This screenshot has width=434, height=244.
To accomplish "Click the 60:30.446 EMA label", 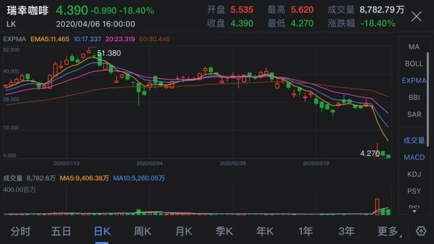I will click(154, 39).
